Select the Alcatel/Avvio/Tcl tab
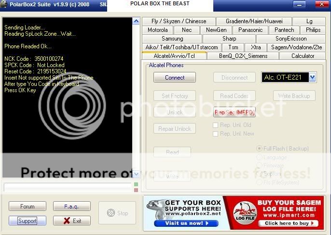Viewport: 331px width, 235px height. 174,56
